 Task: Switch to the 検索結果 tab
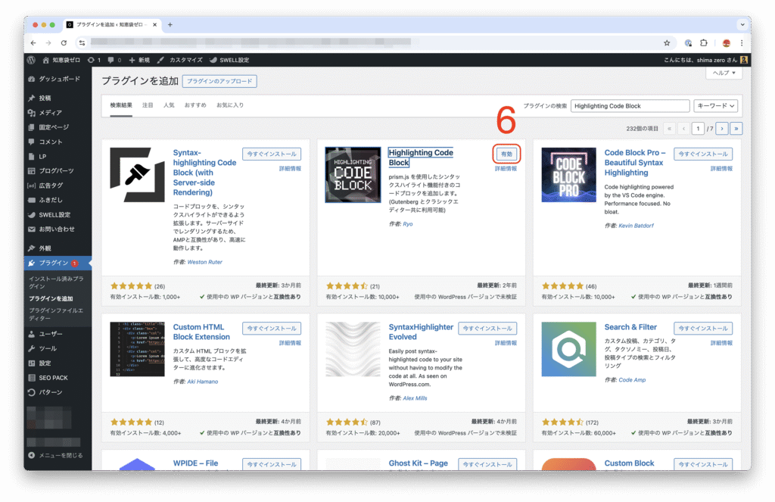click(x=121, y=105)
